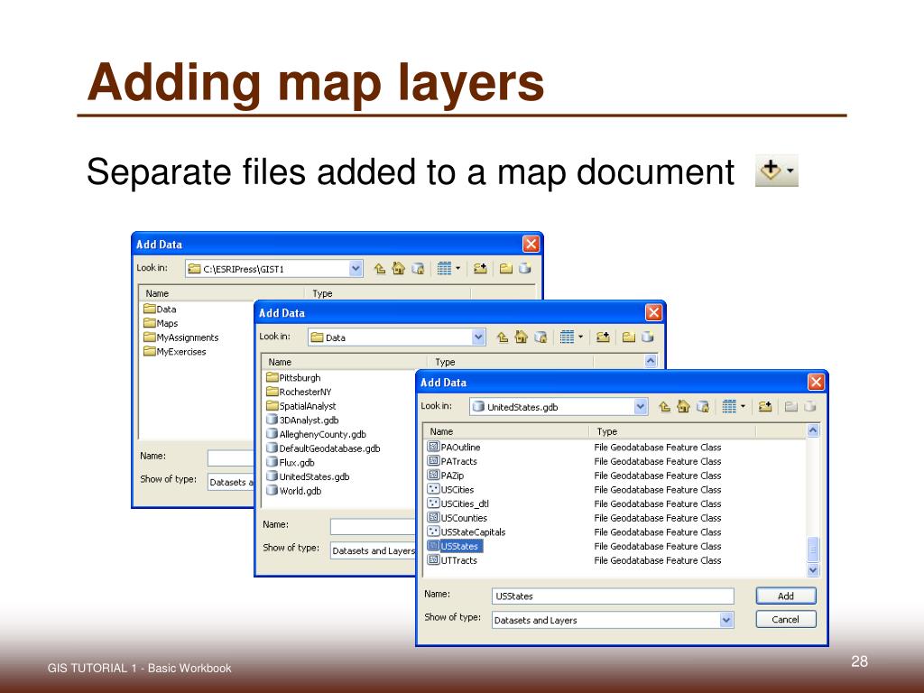
Task: Select World.gdb in the list
Action: click(294, 491)
